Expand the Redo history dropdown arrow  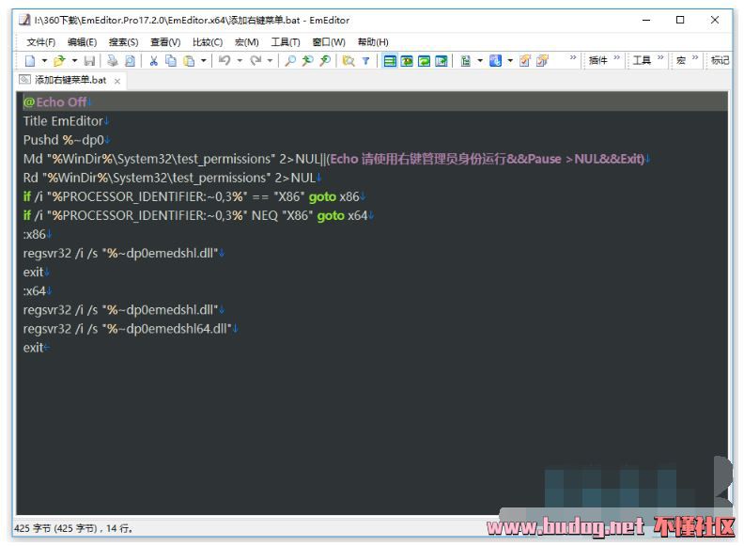(270, 61)
